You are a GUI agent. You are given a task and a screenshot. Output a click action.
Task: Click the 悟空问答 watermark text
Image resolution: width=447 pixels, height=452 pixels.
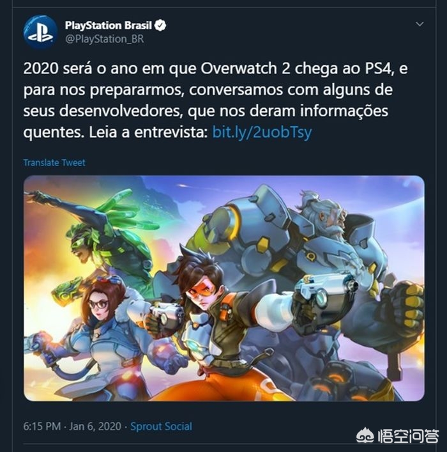tap(408, 437)
